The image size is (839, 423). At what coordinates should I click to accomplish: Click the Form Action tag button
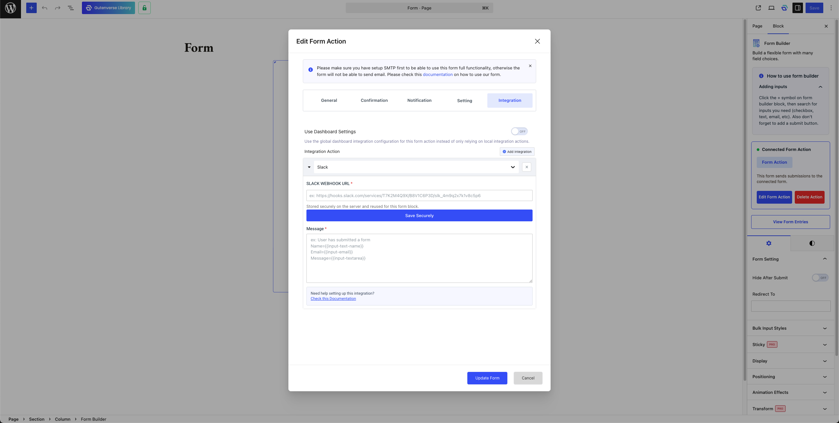(774, 162)
